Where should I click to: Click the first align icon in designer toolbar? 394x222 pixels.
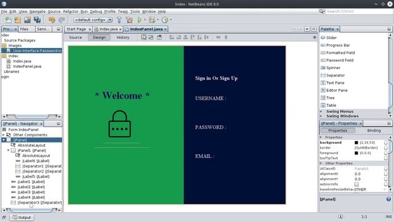click(172, 37)
